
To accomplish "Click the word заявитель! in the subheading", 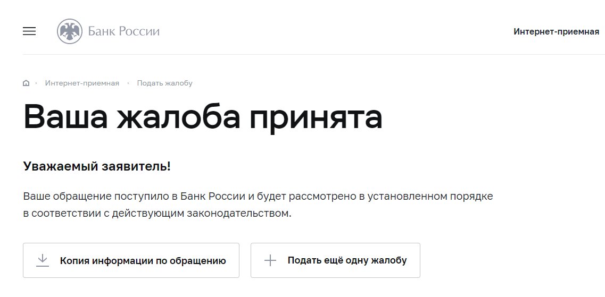I will coord(136,166).
